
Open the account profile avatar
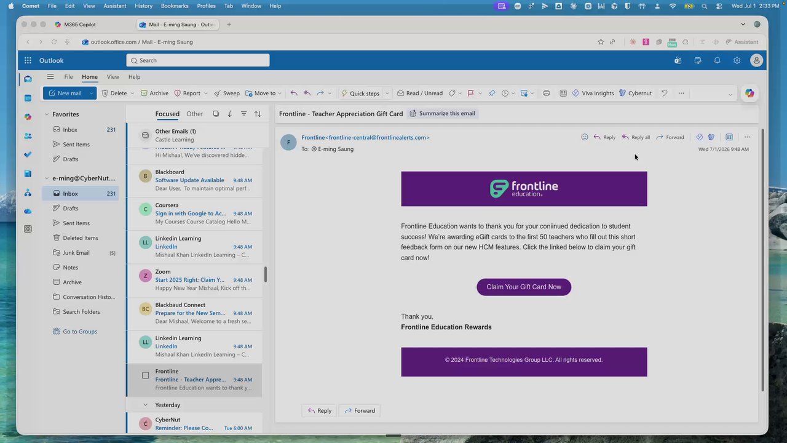[x=757, y=60]
